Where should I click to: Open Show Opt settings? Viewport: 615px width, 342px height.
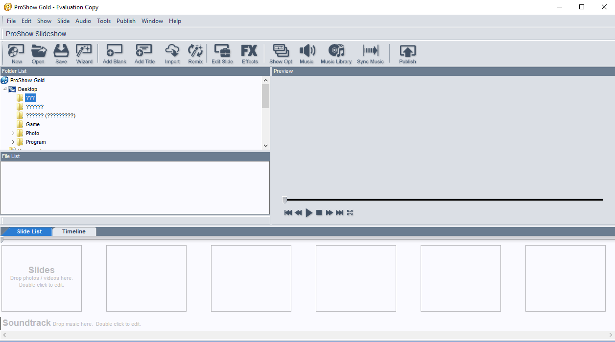click(281, 54)
